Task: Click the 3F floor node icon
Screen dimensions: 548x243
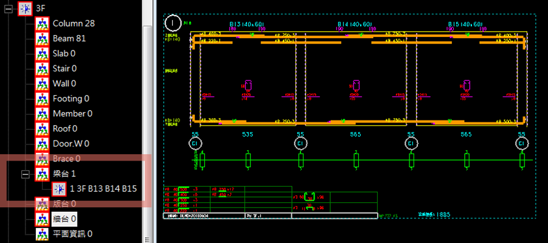Action: [25, 8]
